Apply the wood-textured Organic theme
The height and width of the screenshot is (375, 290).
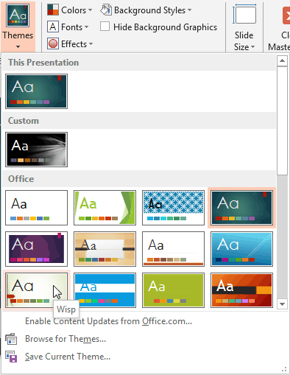(x=105, y=249)
